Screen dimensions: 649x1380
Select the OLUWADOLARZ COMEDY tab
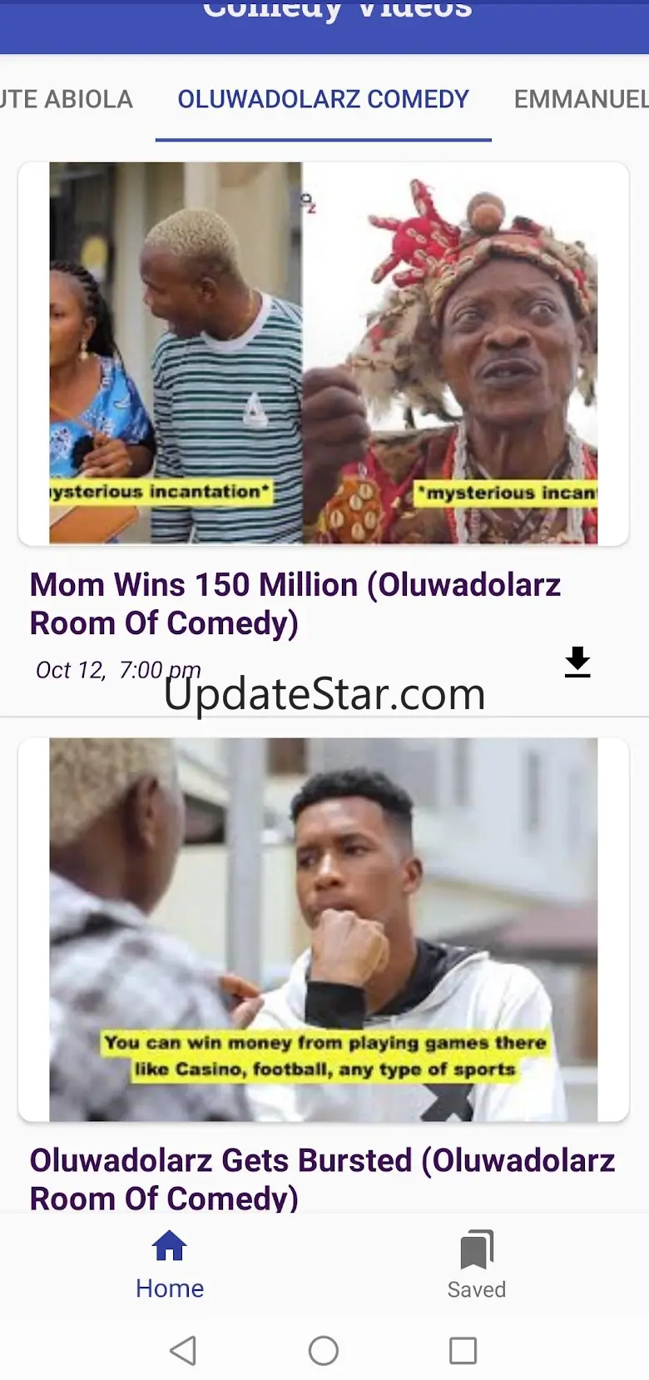point(324,99)
